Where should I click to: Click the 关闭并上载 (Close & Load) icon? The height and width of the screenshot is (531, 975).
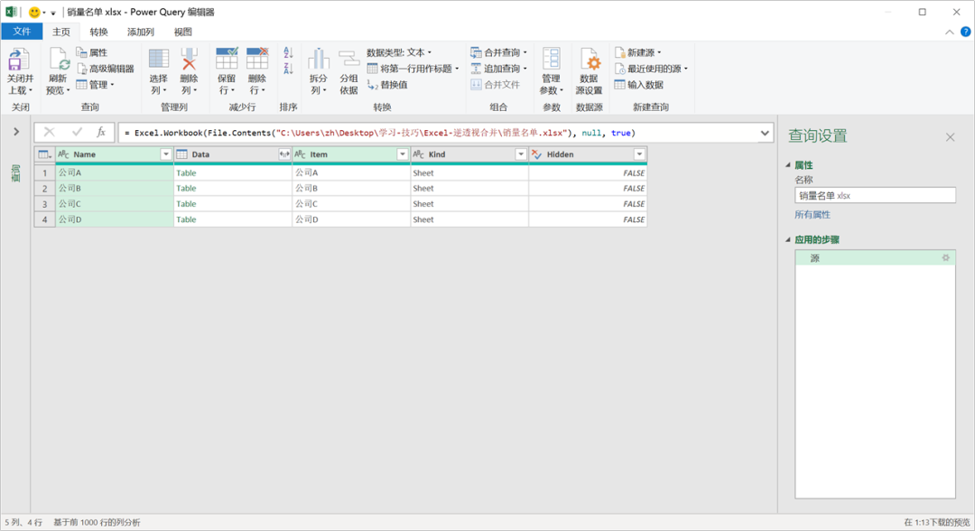pos(19,61)
